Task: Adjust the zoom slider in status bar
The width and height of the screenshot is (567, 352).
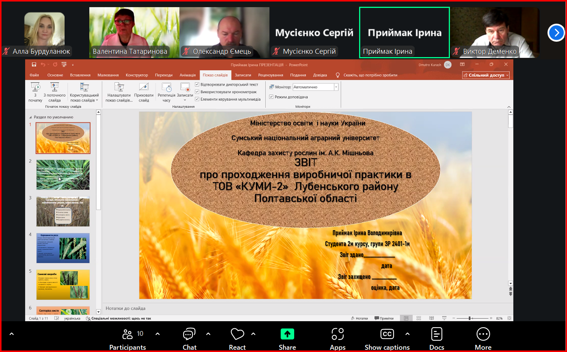Action: (470, 318)
